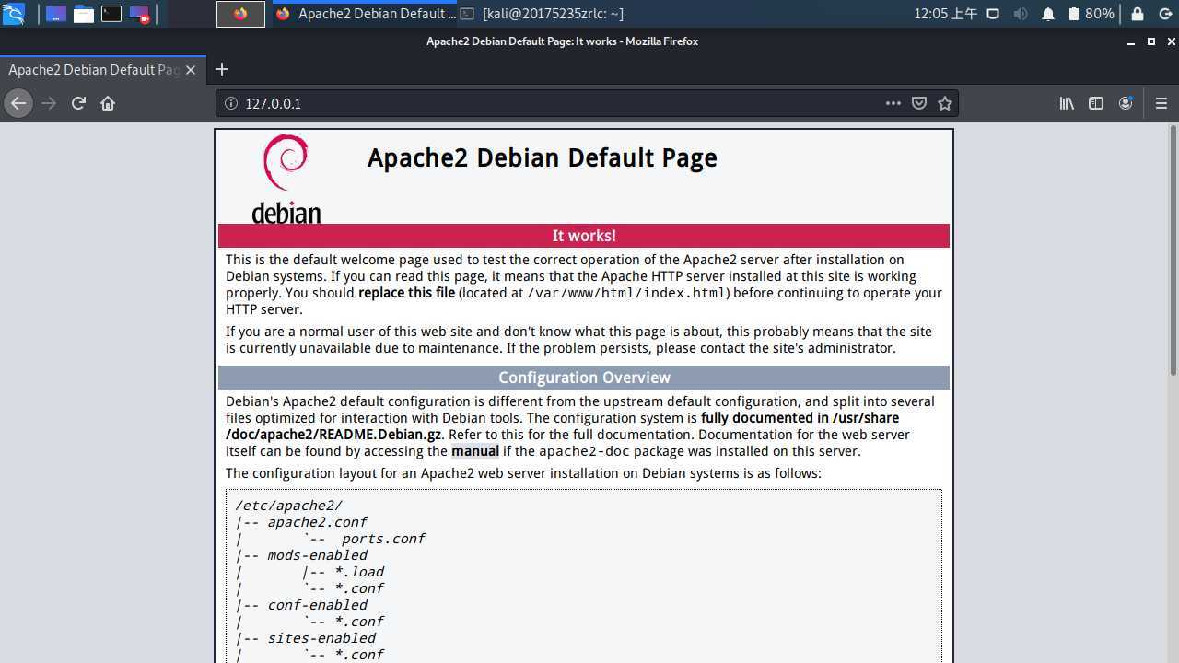Reload the current page

(78, 103)
